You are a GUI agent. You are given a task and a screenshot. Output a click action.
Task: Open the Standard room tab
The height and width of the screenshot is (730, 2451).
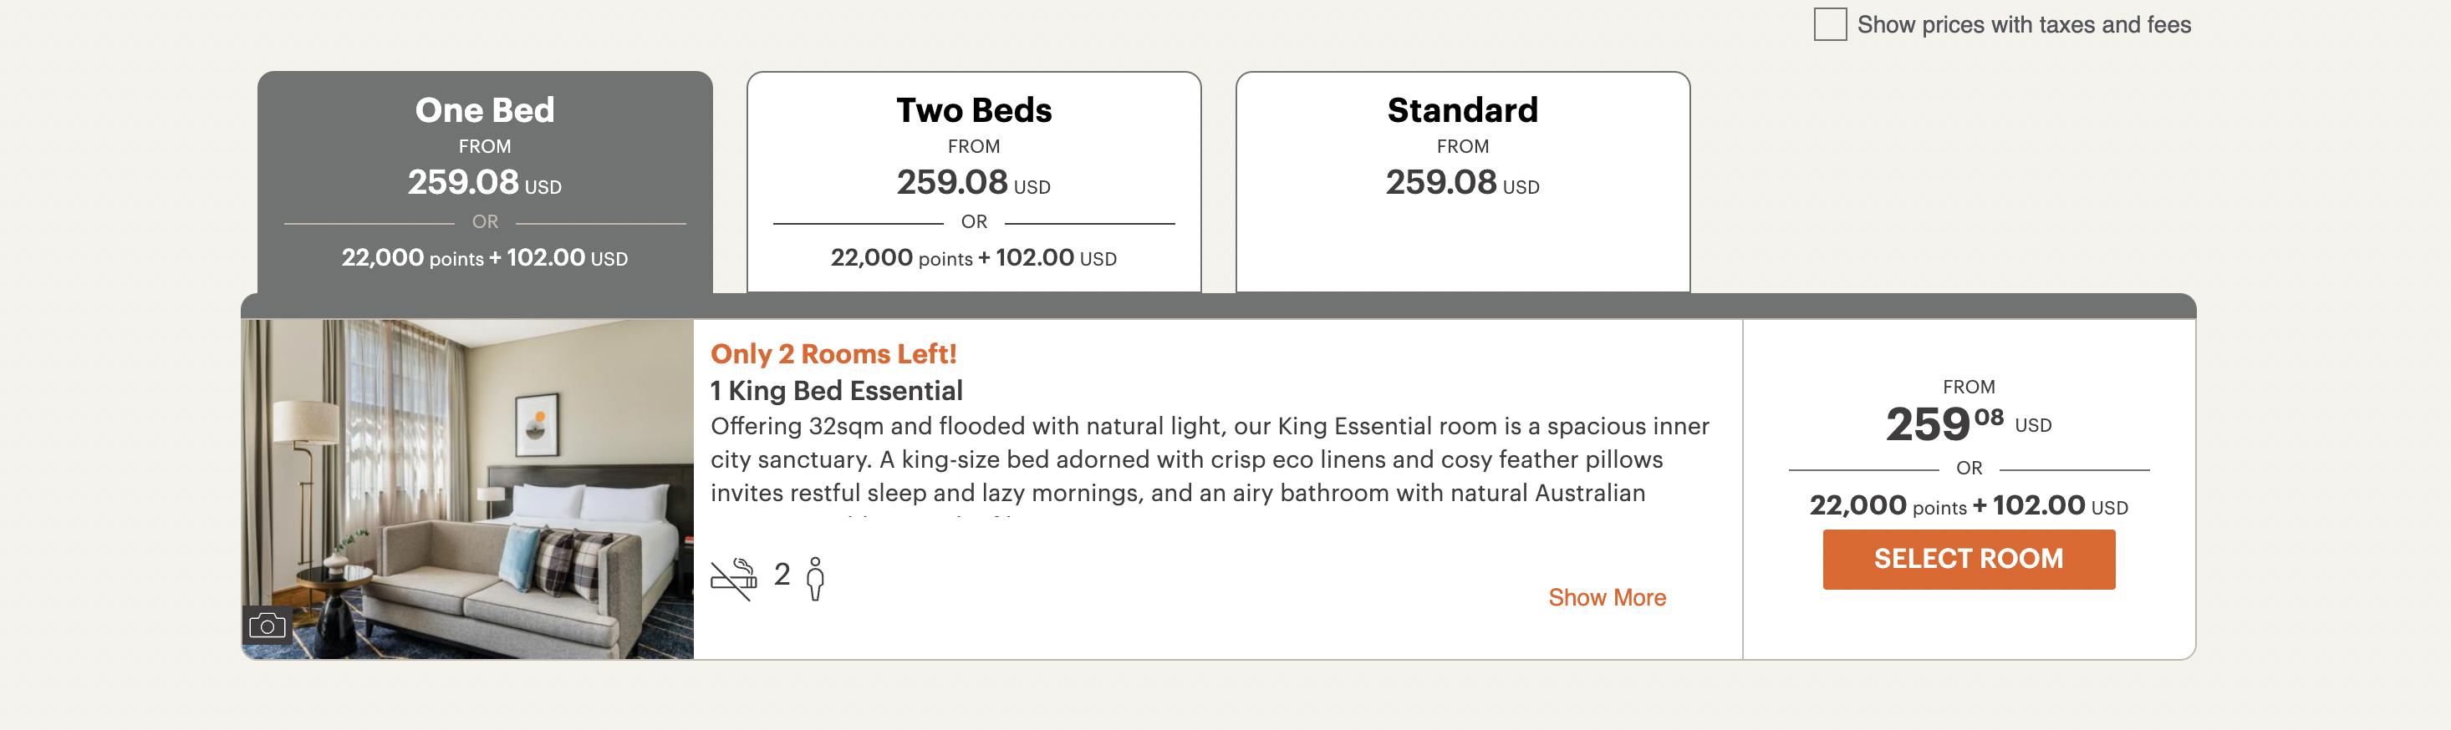click(1461, 110)
